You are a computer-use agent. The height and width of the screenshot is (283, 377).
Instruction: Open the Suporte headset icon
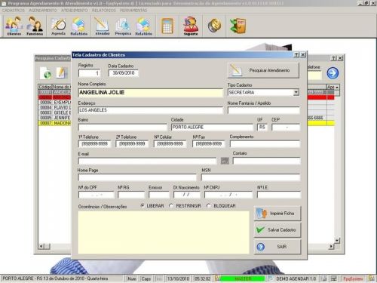191,26
